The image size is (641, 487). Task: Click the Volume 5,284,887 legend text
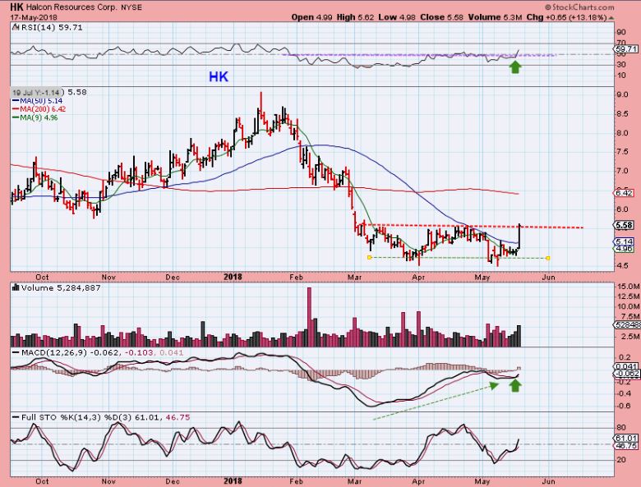click(x=61, y=287)
